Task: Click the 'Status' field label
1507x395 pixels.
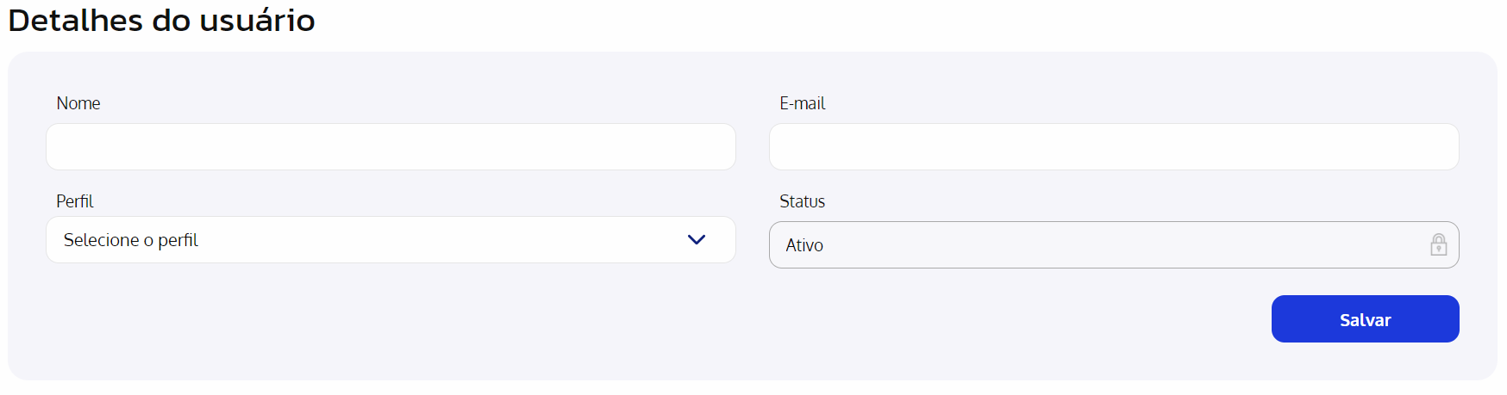Action: click(x=803, y=201)
